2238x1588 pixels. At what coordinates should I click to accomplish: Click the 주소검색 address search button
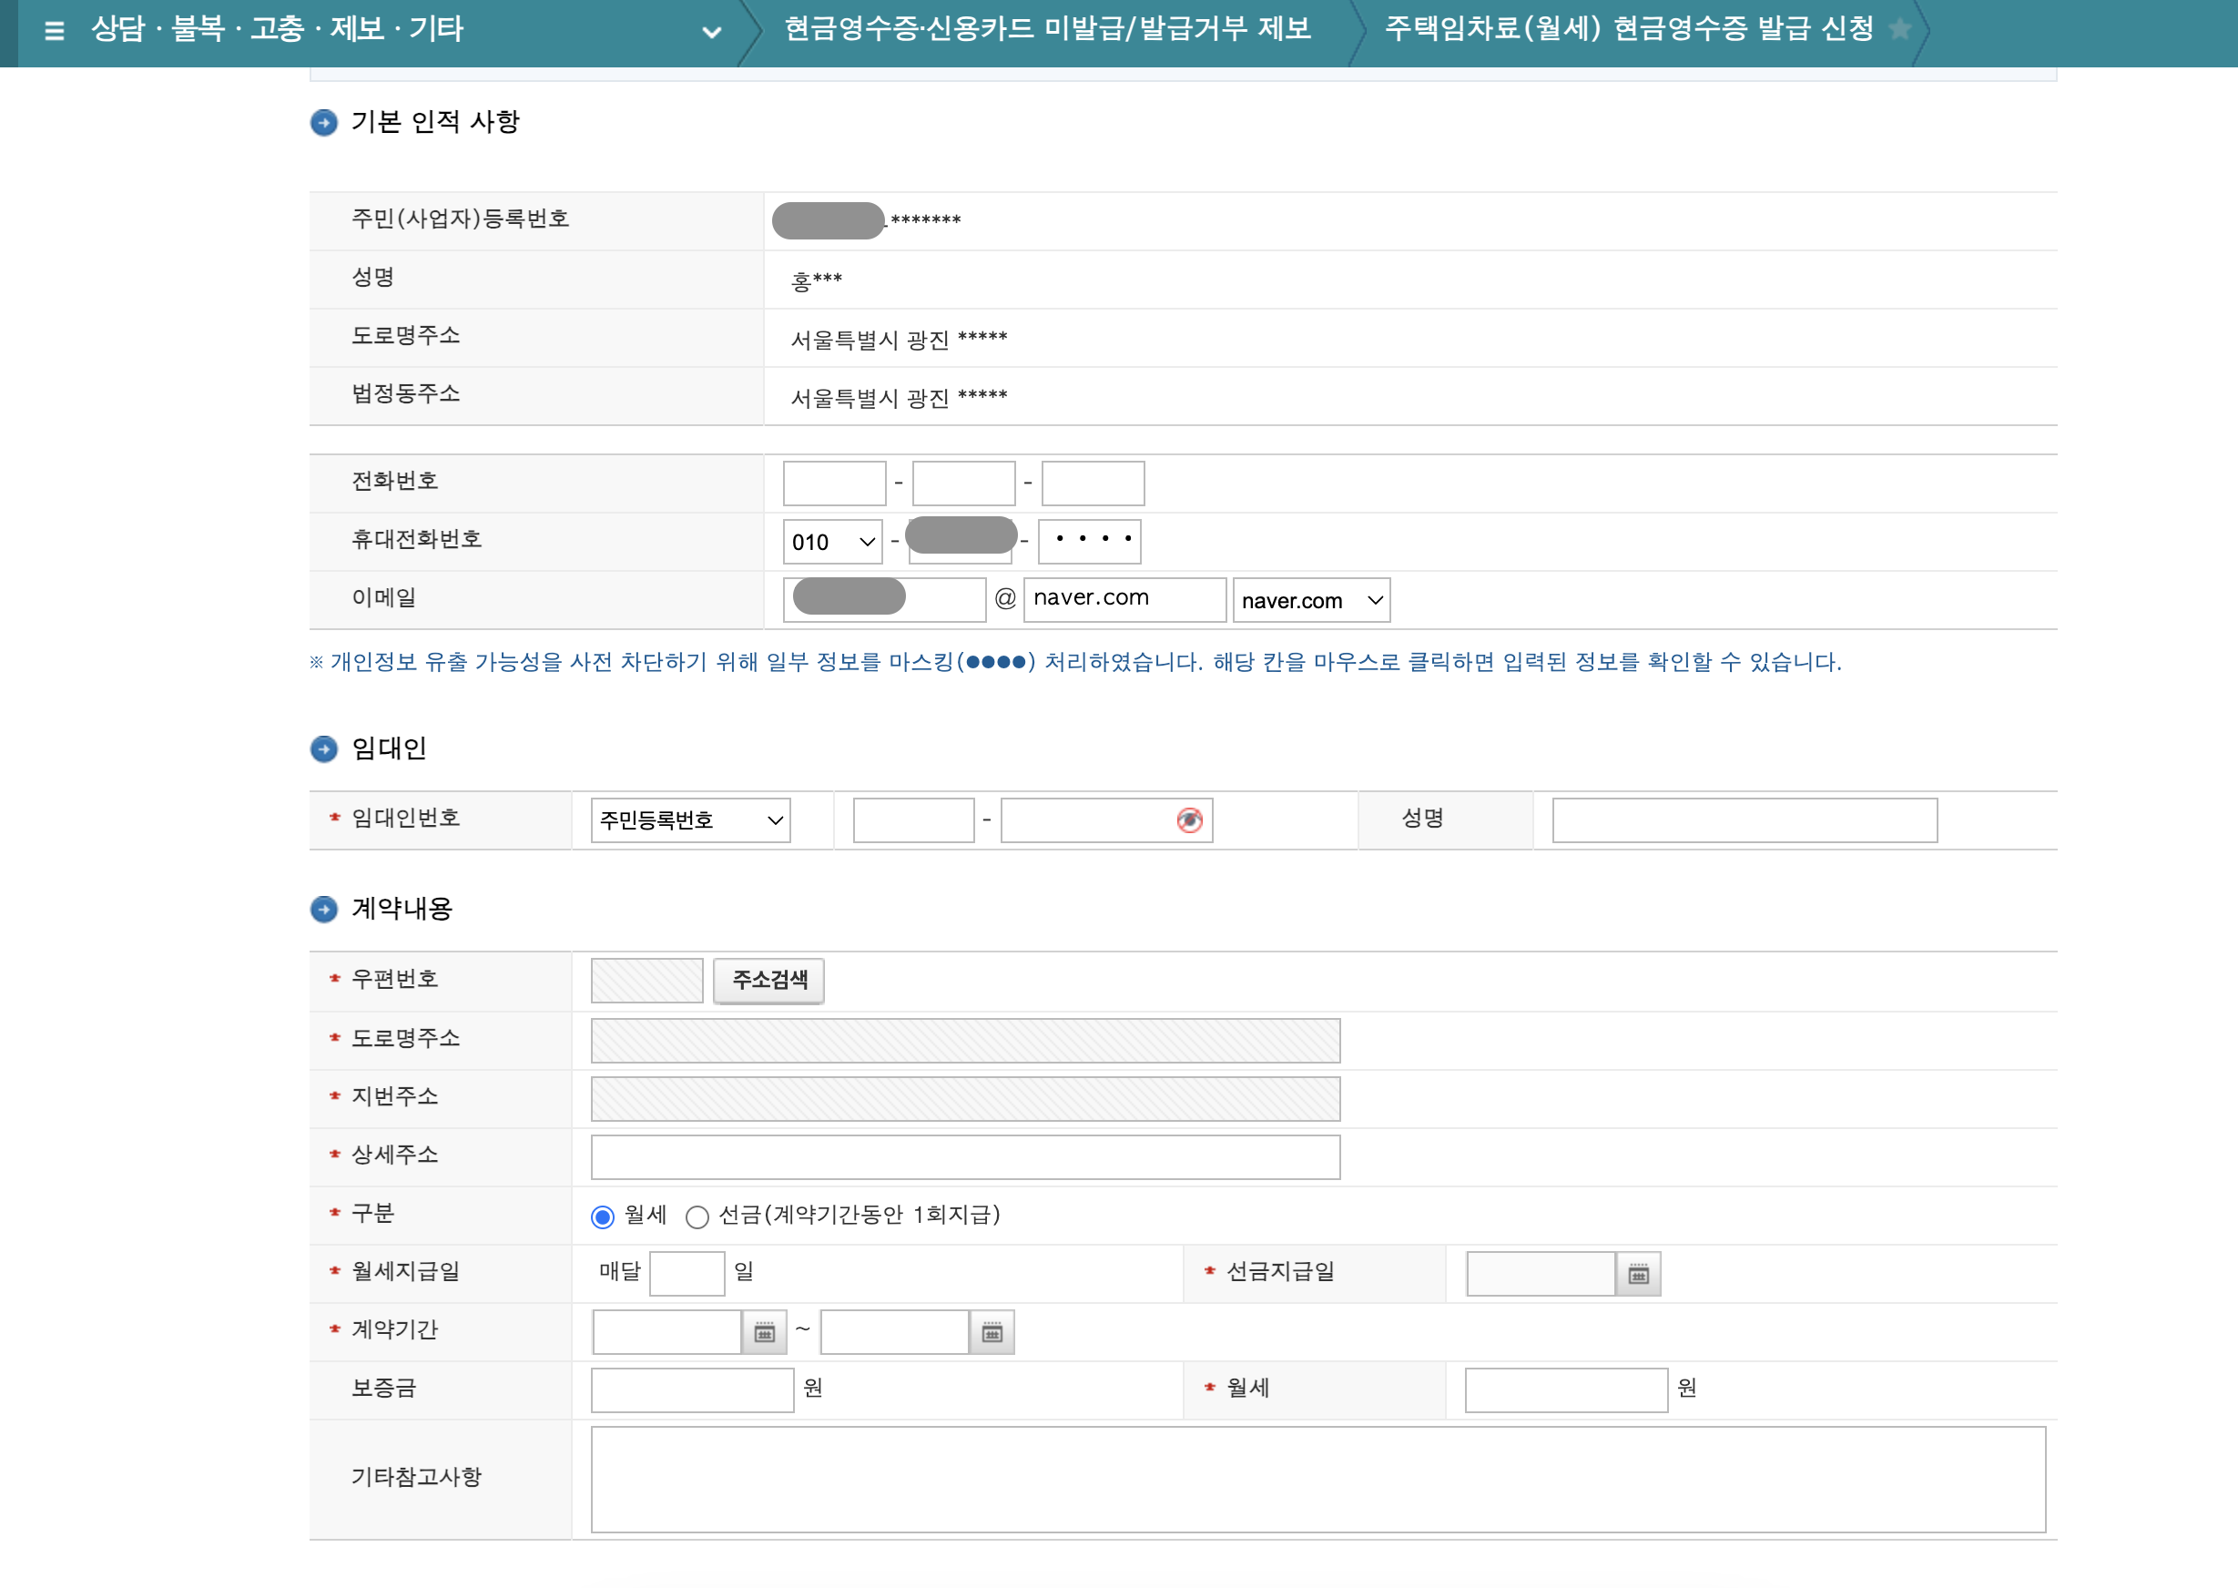[768, 980]
